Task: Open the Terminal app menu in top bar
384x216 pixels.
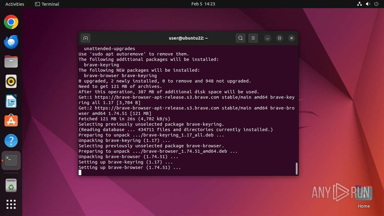Action: pos(47,4)
